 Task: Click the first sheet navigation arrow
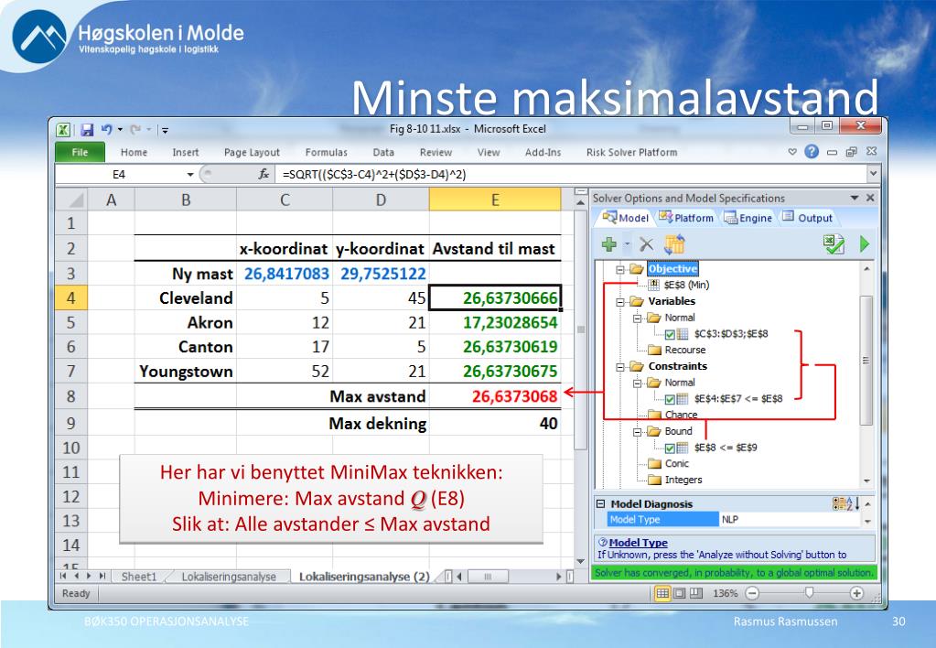(x=63, y=577)
